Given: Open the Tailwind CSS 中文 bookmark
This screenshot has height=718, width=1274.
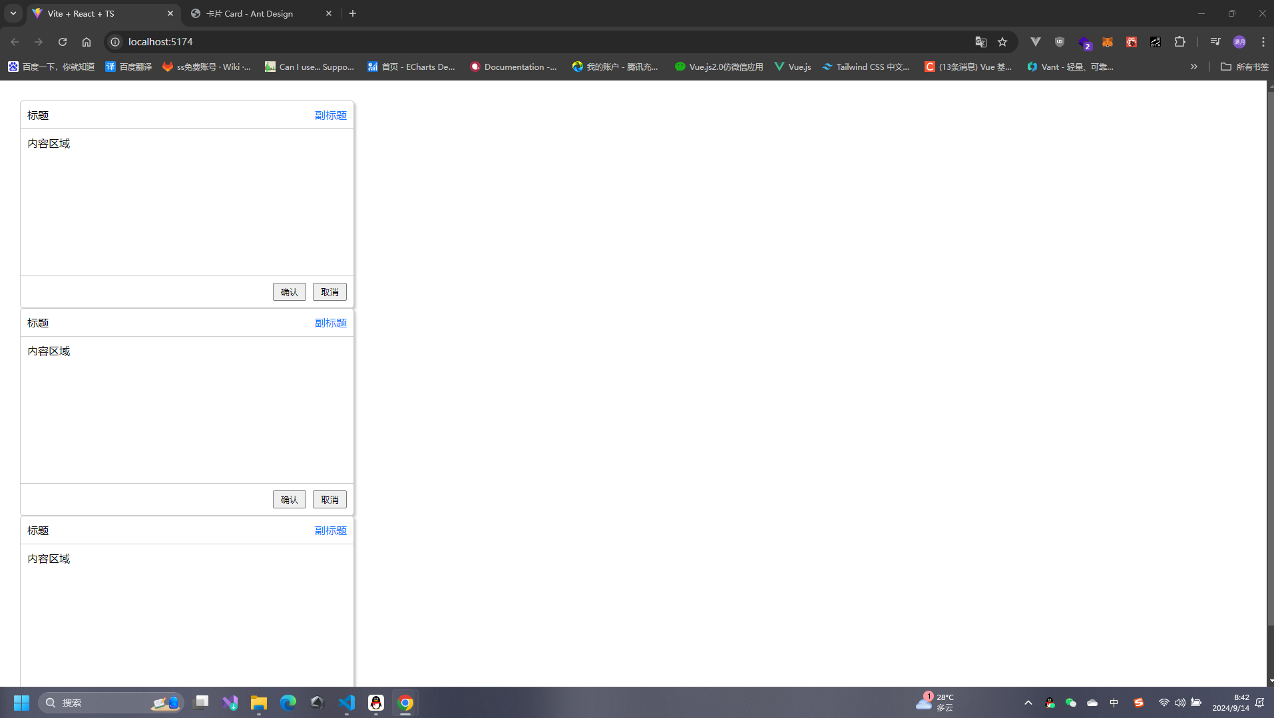Looking at the screenshot, I should pos(866,67).
